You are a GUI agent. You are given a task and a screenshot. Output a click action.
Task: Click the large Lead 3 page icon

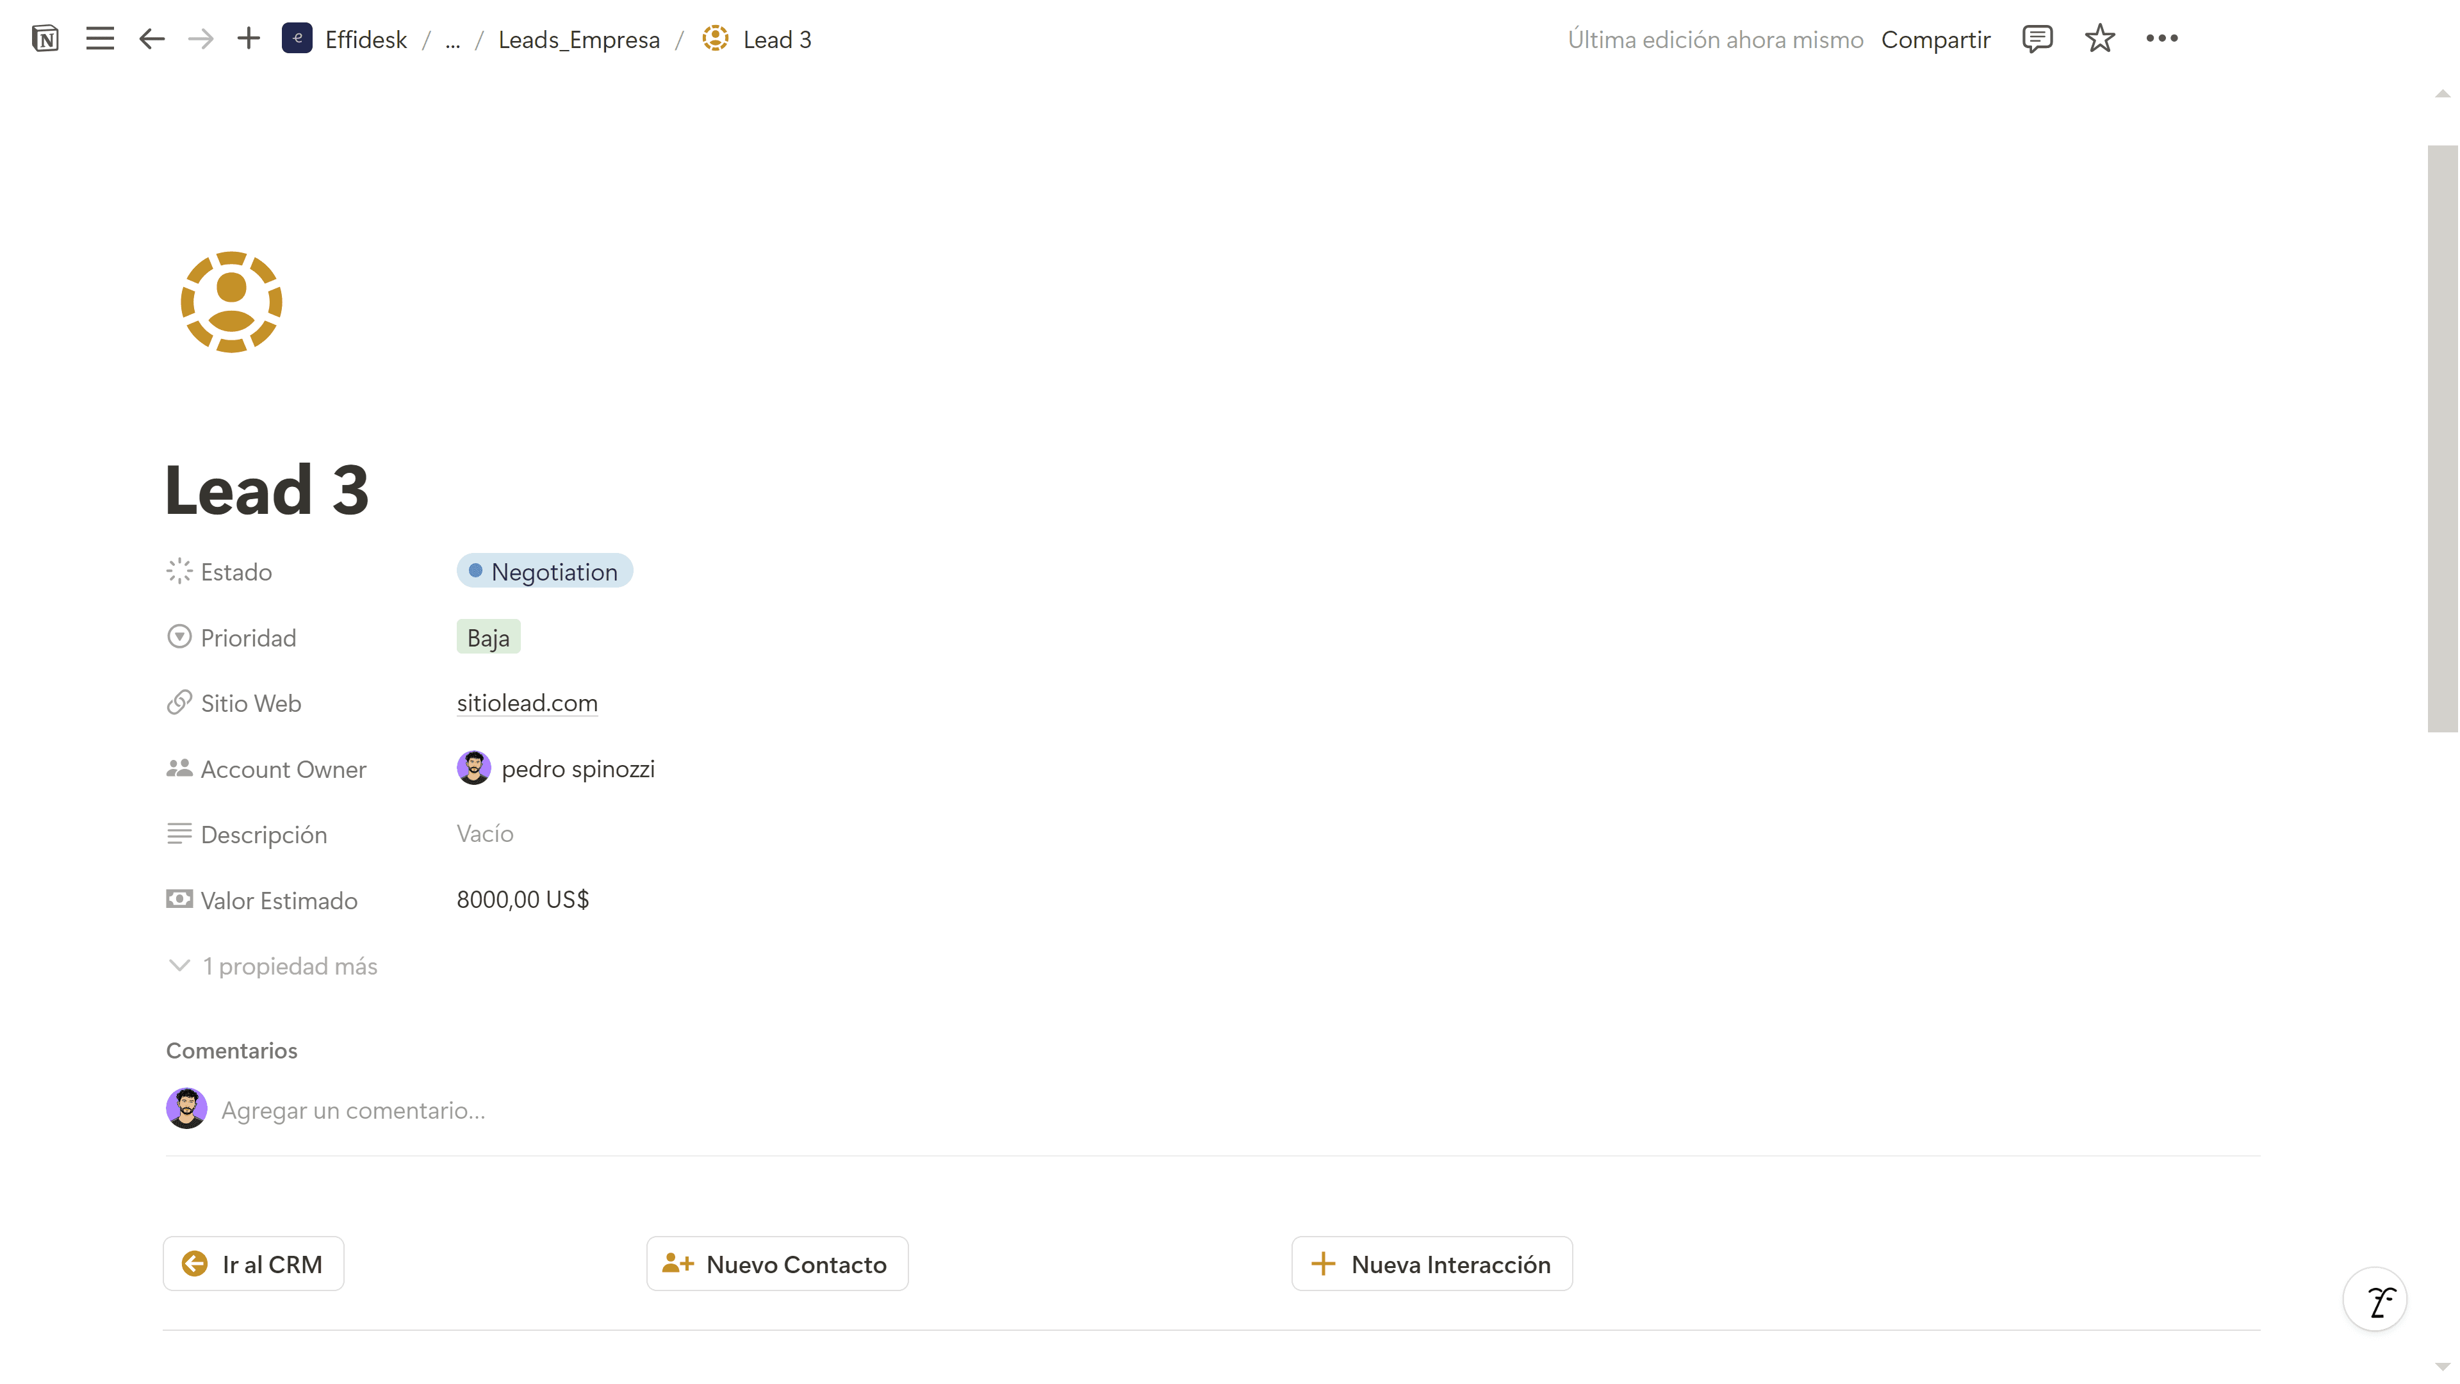[x=231, y=302]
